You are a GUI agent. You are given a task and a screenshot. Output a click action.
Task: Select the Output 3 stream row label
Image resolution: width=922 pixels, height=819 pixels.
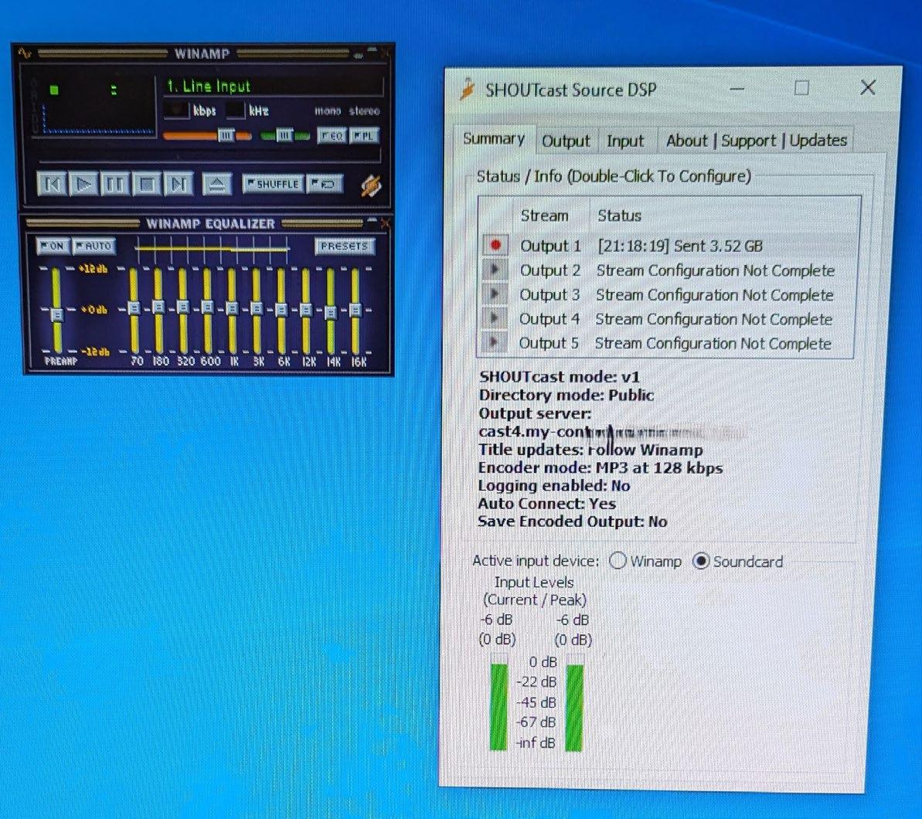coord(549,294)
